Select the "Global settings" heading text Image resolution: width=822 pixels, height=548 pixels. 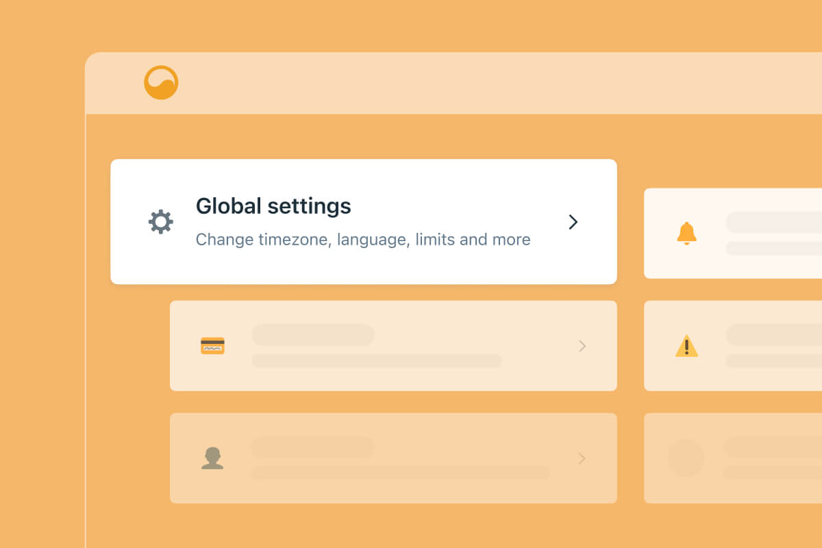coord(273,206)
